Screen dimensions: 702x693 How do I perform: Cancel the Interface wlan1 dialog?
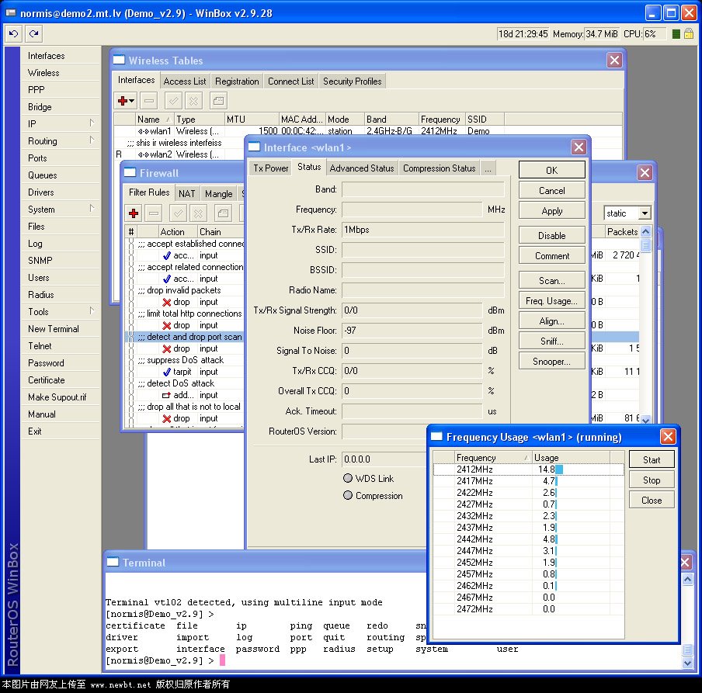[x=551, y=191]
